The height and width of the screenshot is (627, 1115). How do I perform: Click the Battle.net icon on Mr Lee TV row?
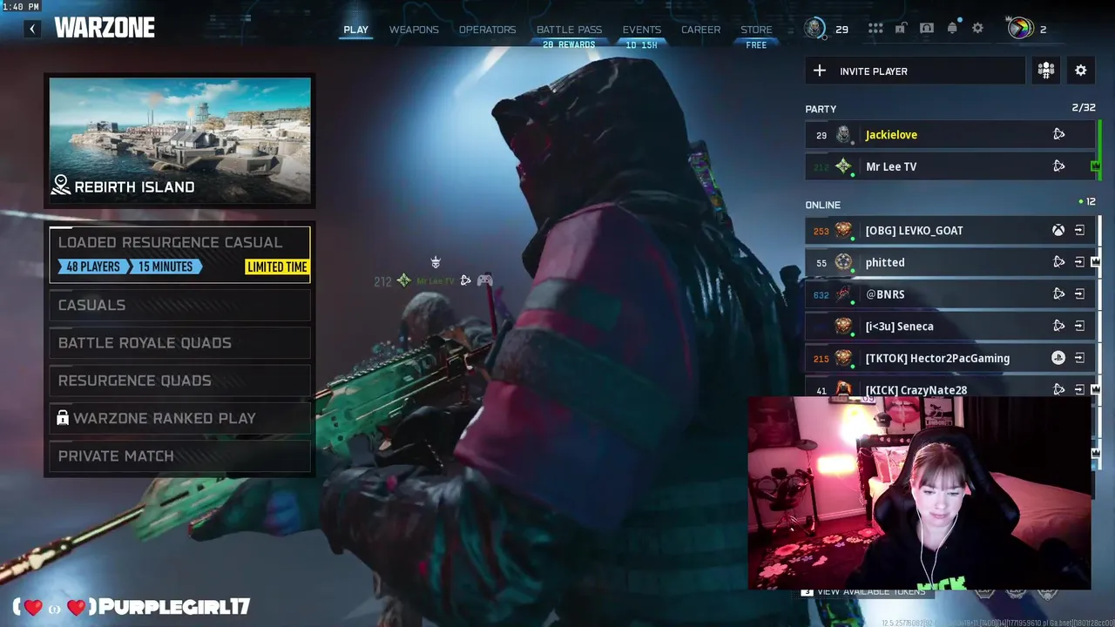(1059, 166)
